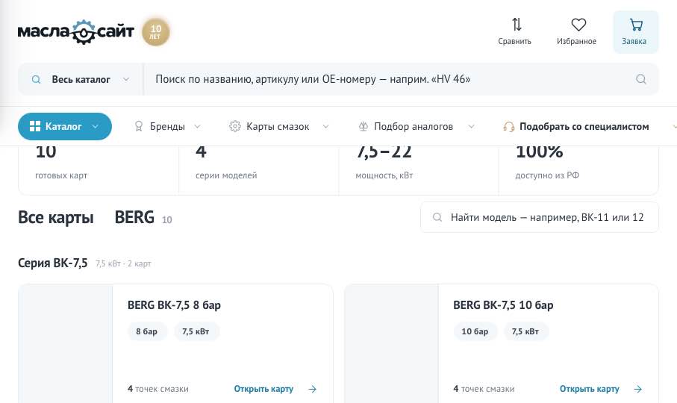Focus the main catalog search field

tap(401, 79)
